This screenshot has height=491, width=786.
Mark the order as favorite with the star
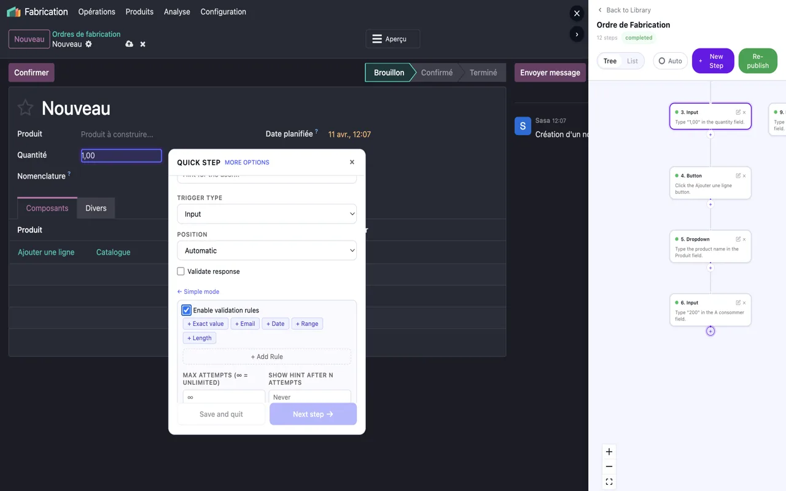[x=25, y=108]
